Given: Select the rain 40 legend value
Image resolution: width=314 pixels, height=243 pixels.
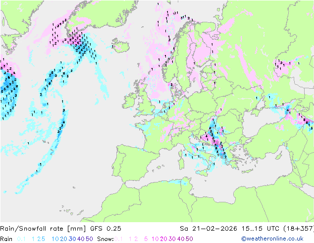Looking at the screenshot, I should click(81, 239).
